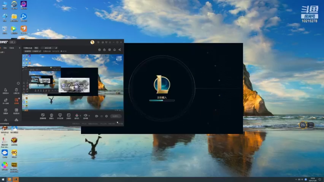The width and height of the screenshot is (324, 182).
Task: Open streaming settings with the gear icon
Action: click(x=107, y=116)
